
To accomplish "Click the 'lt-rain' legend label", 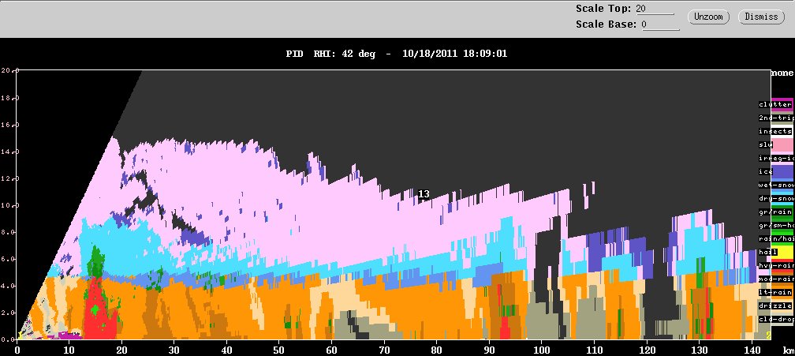I will pos(774,293).
